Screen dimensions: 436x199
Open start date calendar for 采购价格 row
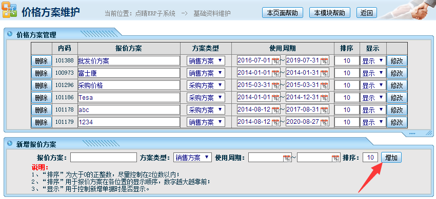pos(275,85)
